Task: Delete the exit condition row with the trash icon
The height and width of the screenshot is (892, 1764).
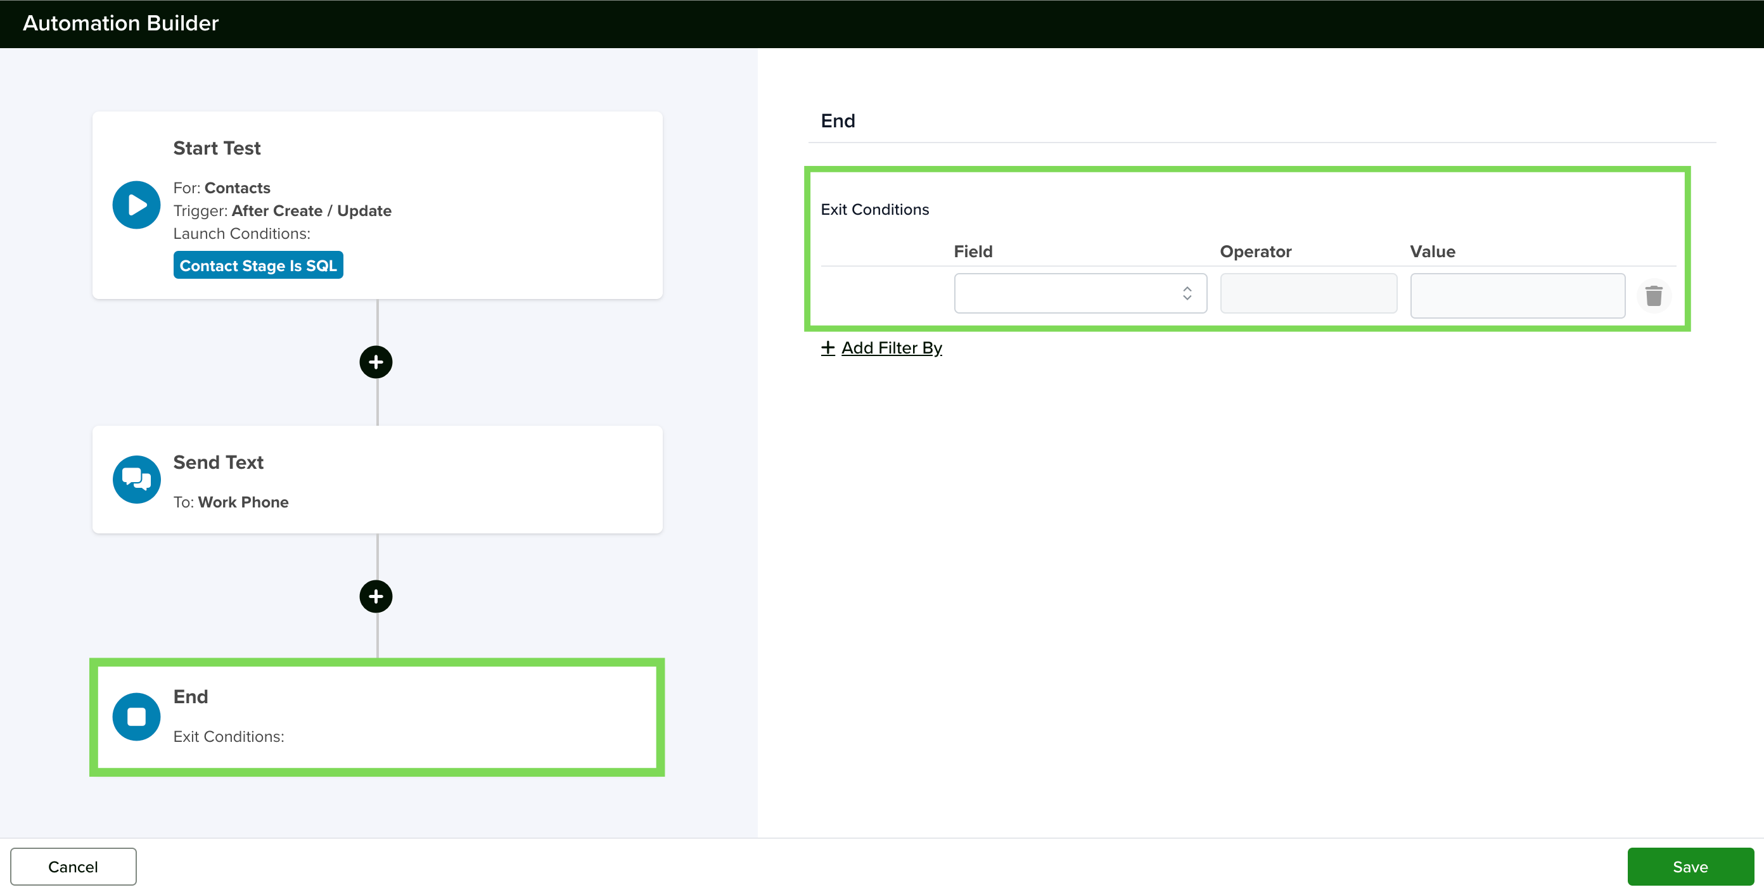Action: coord(1654,296)
